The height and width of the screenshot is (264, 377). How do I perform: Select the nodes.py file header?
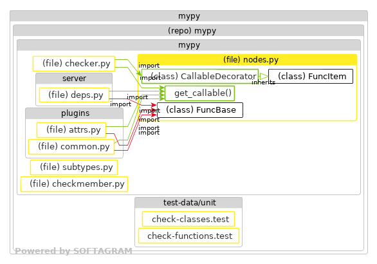[x=247, y=60]
